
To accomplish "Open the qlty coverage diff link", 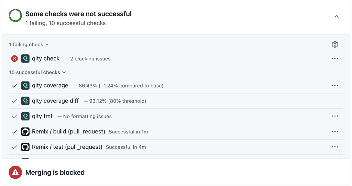I will pyautogui.click(x=55, y=101).
